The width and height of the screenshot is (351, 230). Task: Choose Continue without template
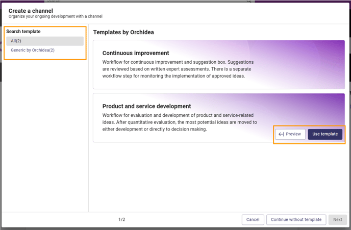[296, 219]
